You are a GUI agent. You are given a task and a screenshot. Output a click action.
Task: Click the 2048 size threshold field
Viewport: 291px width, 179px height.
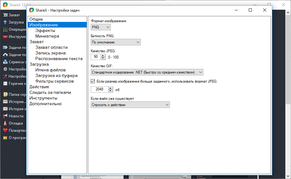click(100, 89)
